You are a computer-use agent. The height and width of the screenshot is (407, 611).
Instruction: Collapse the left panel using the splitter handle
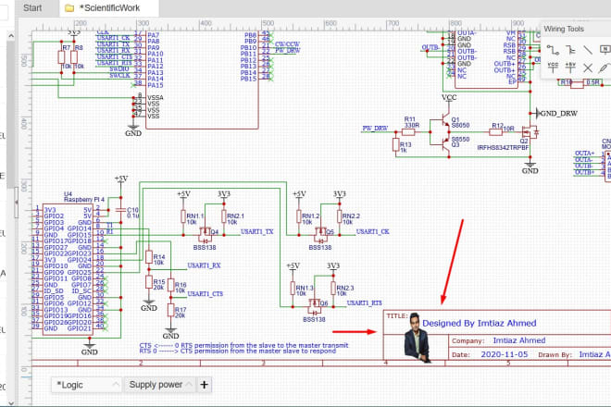(x=17, y=203)
